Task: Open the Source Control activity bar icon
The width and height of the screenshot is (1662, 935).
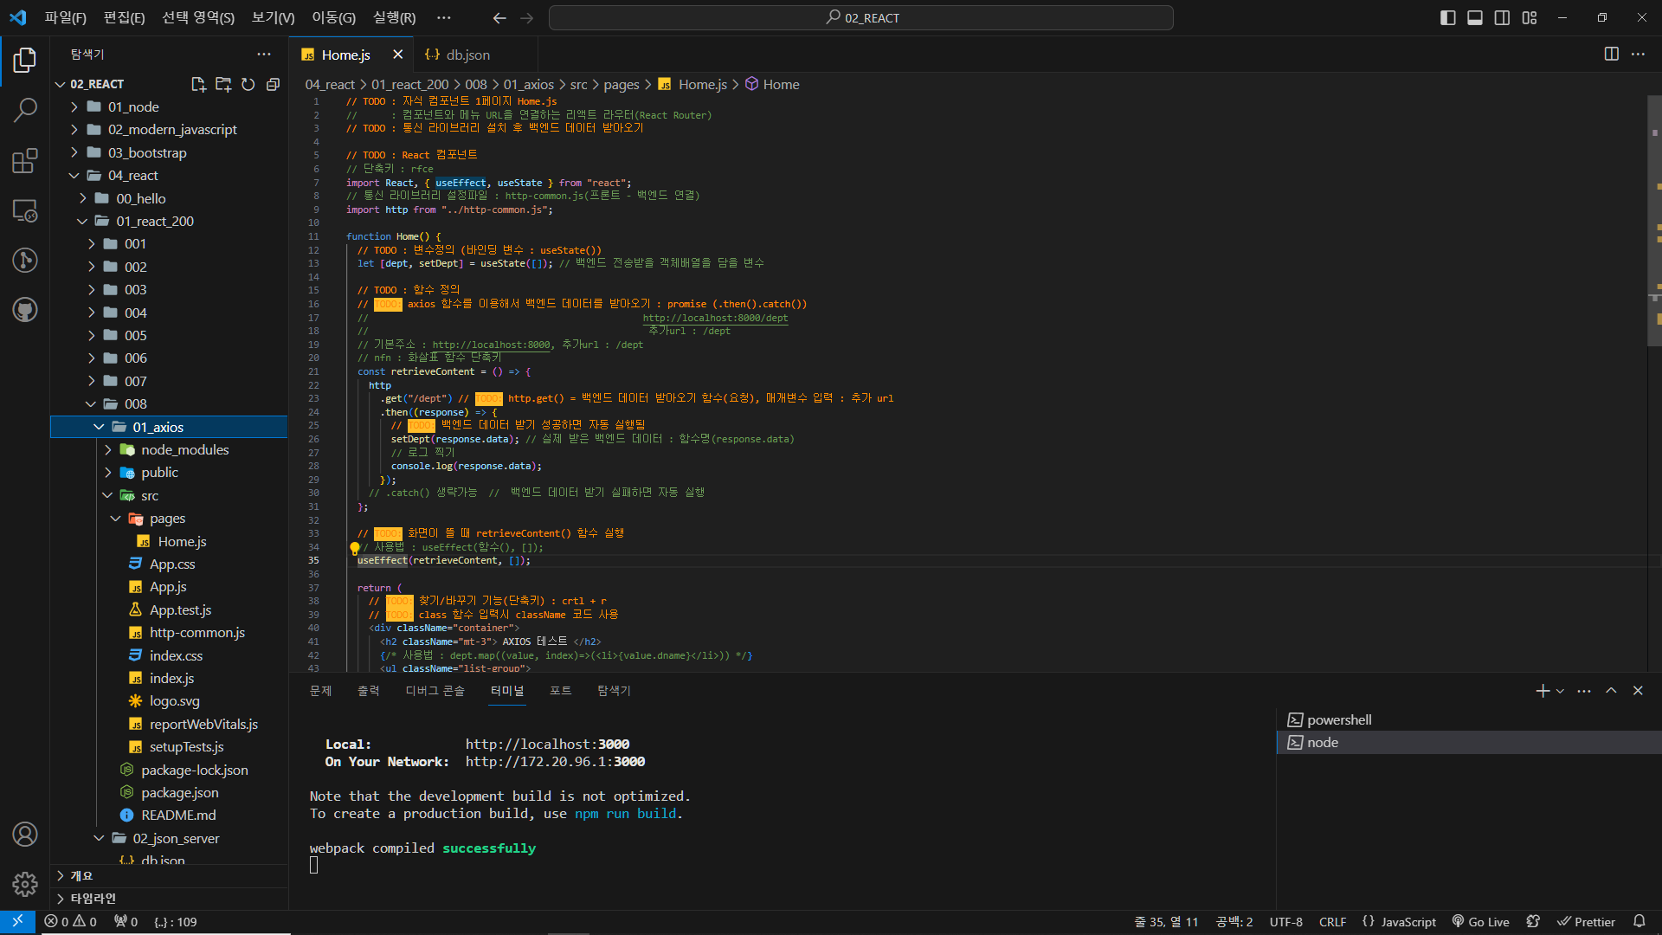Action: click(x=25, y=260)
